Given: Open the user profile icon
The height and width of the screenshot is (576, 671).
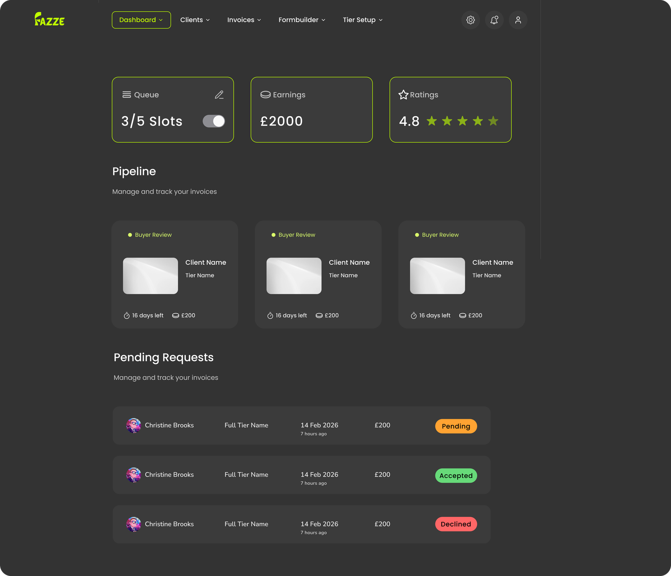Looking at the screenshot, I should (518, 20).
